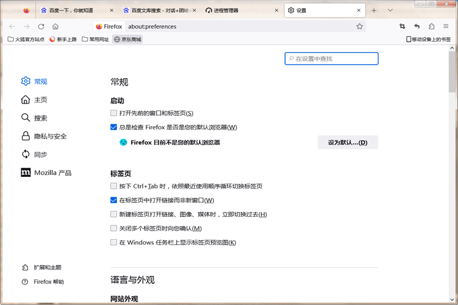458x305 pixels.
Task: Close the 设置 tab
Action: (359, 10)
